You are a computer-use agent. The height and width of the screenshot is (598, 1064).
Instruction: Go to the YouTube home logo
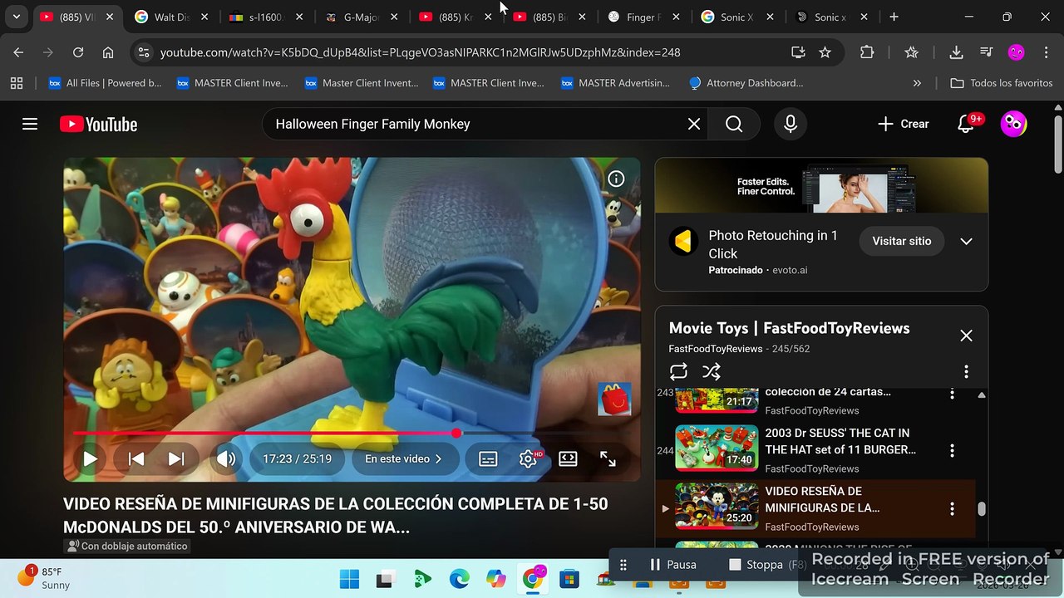98,124
